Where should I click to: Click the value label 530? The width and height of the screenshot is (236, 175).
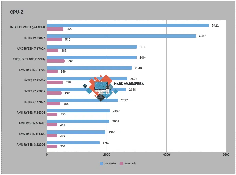68,82
